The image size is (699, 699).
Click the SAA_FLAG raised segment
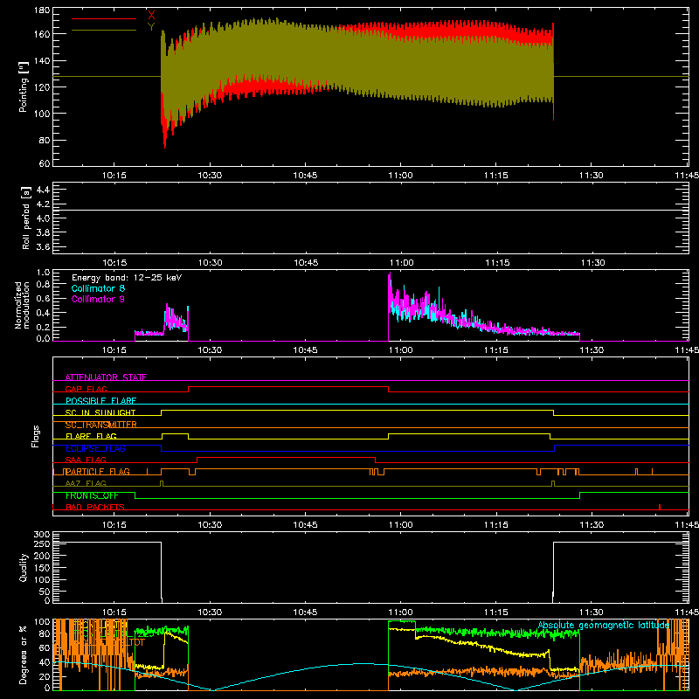click(287, 457)
